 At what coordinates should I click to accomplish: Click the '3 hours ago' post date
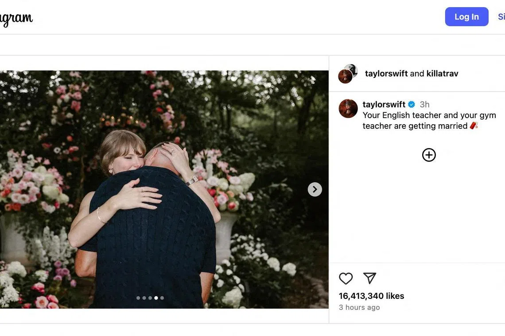pos(359,307)
